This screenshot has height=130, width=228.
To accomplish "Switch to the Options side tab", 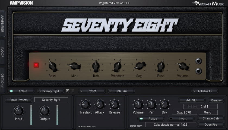I will point(2,80).
